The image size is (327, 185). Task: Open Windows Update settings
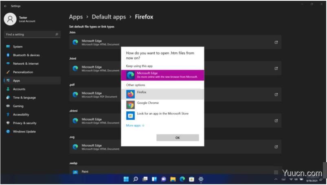tap(32, 132)
